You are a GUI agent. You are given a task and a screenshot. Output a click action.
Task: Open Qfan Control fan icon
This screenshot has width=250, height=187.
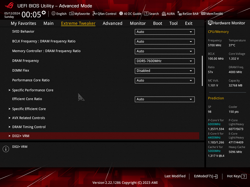95,13
